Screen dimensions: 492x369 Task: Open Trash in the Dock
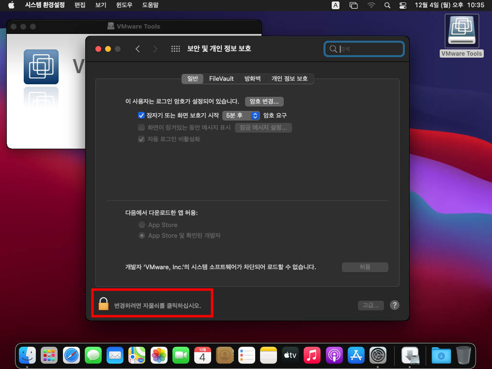463,355
